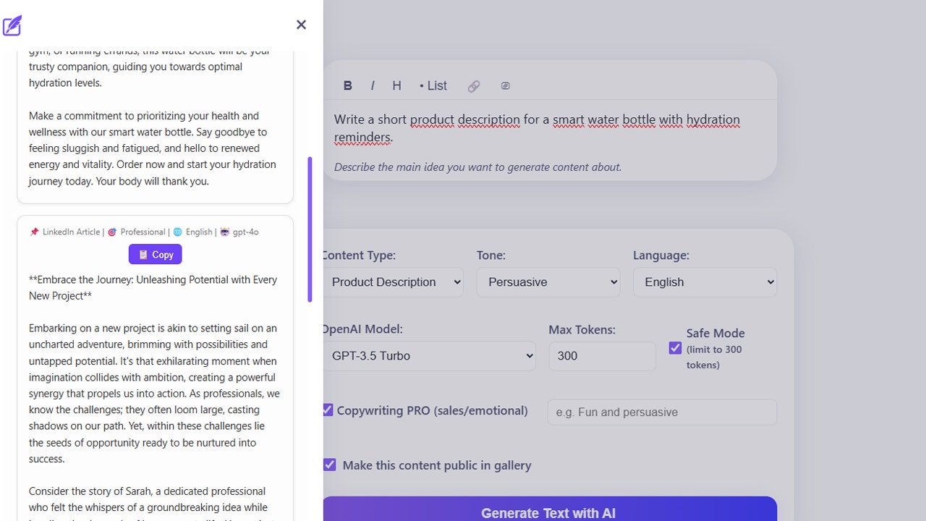This screenshot has width=926, height=521.
Task: Open the Language dropdown
Action: 705,281
